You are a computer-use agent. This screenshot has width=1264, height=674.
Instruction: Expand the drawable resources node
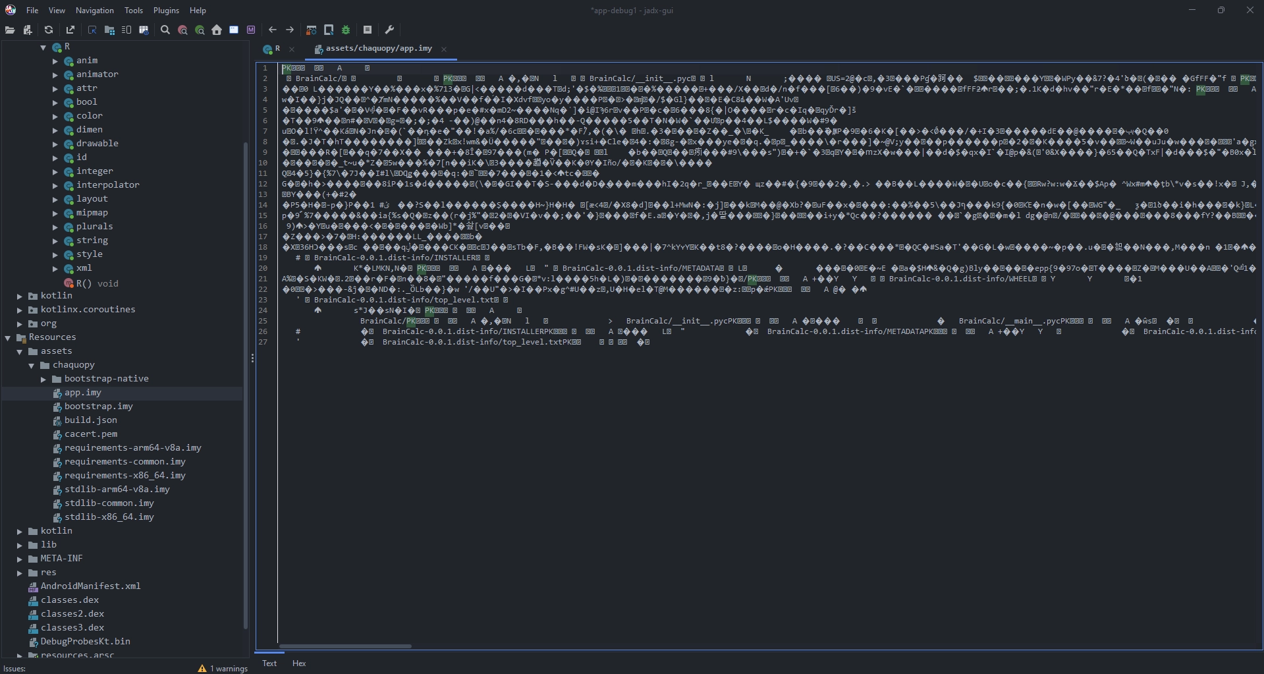coord(55,143)
